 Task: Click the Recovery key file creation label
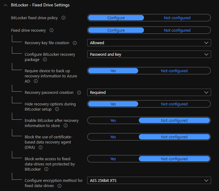coord(47,43)
